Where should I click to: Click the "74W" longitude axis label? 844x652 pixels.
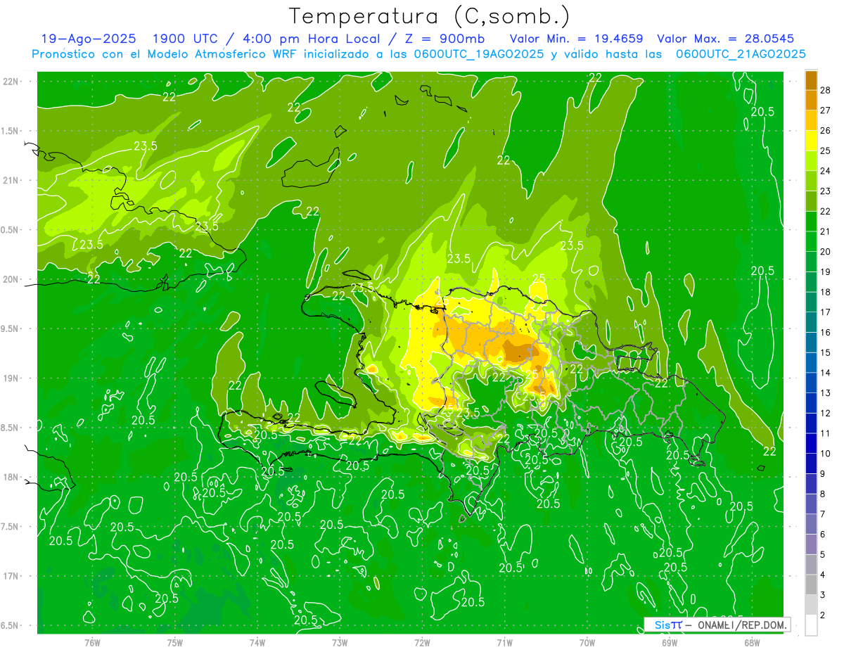257,643
